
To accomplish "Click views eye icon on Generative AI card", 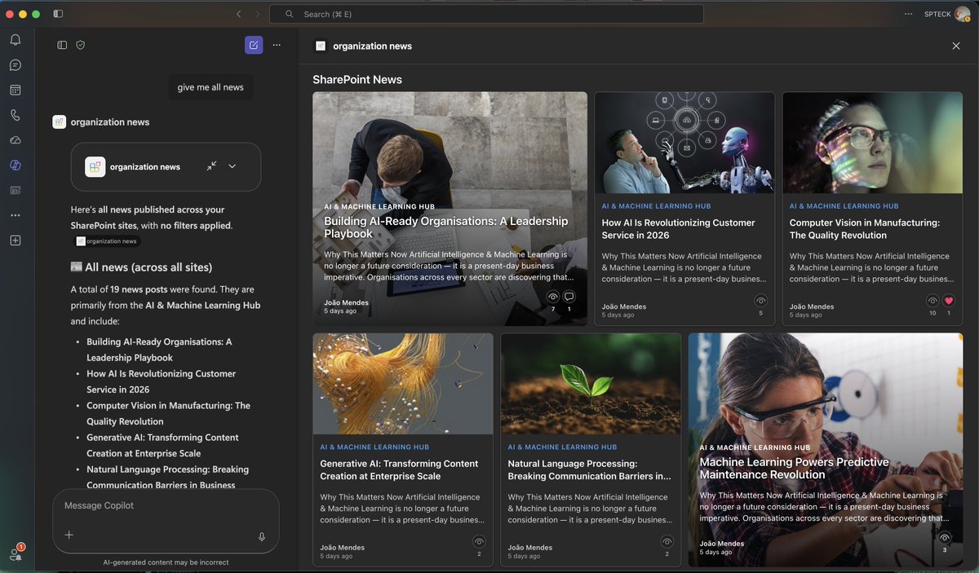I will (479, 542).
